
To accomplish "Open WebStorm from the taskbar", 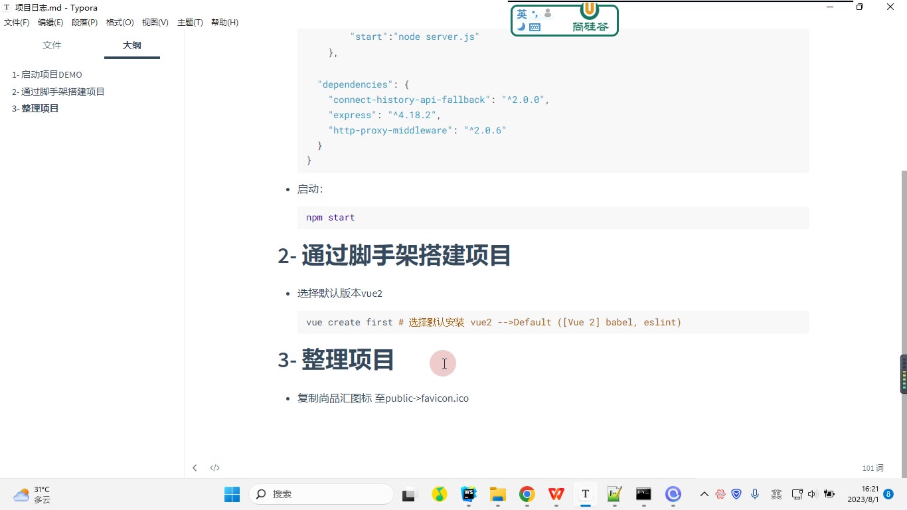I will (469, 494).
